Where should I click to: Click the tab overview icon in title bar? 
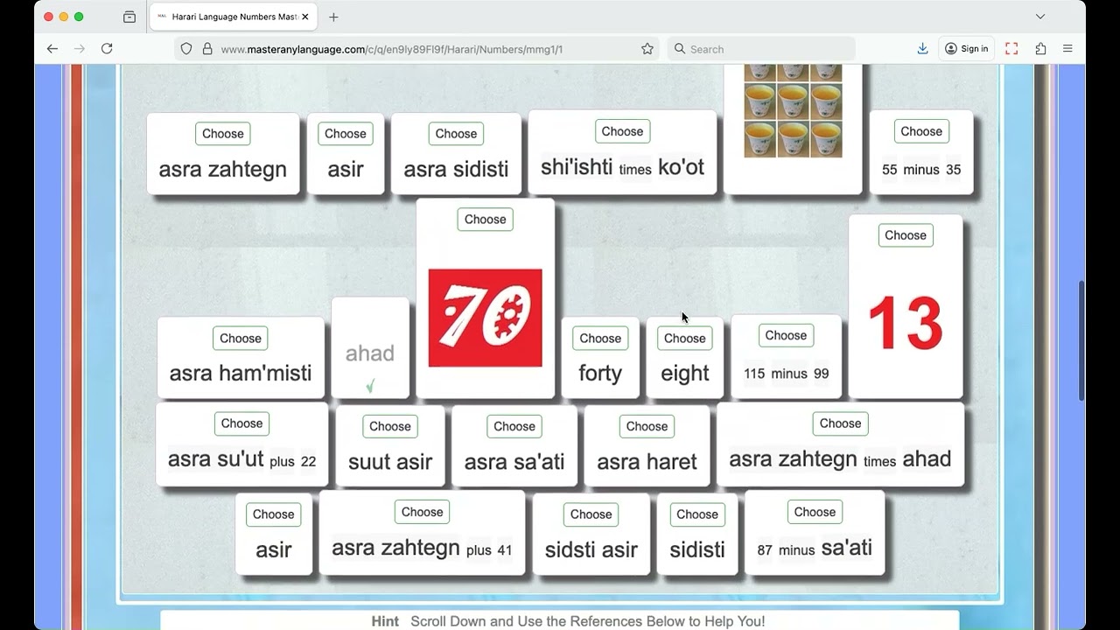(129, 17)
